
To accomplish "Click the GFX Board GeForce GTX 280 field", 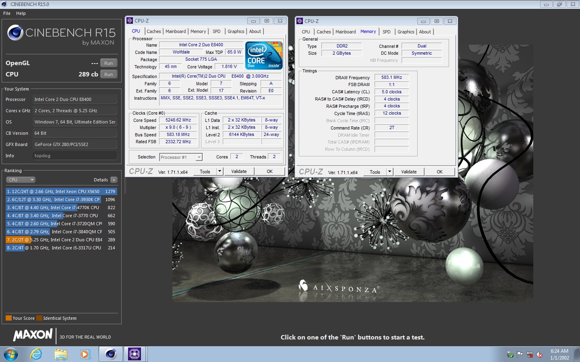I will [x=75, y=144].
